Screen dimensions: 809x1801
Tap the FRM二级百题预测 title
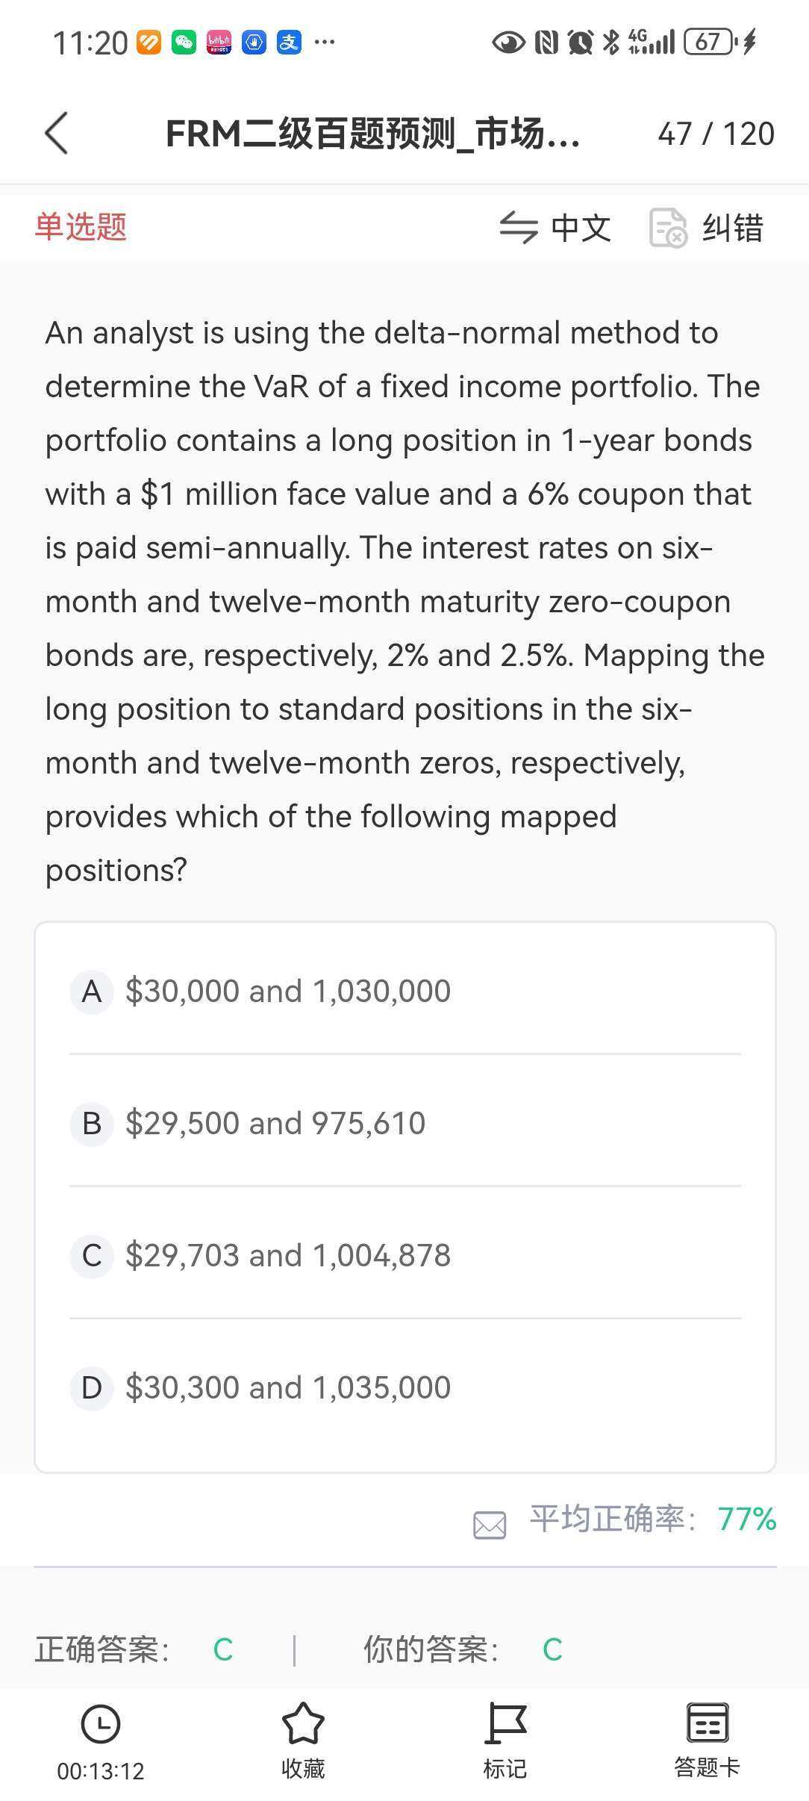(372, 134)
